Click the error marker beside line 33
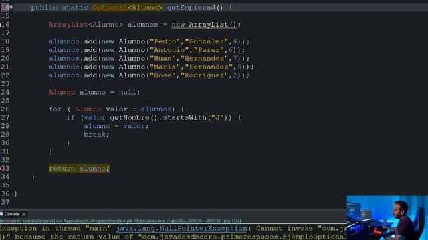Screen dimensions: 428x240 1,168
